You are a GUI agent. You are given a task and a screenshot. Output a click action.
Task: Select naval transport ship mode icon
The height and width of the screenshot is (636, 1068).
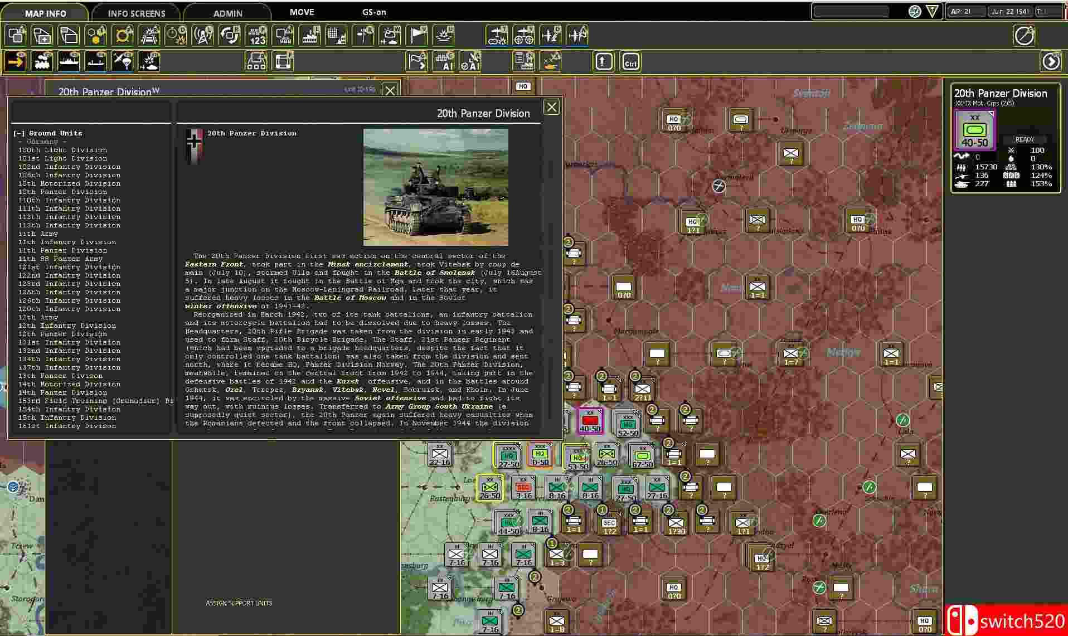[69, 62]
